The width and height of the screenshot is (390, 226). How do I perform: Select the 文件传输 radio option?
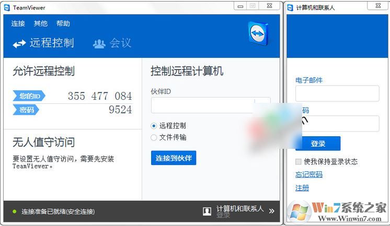tap(154, 137)
